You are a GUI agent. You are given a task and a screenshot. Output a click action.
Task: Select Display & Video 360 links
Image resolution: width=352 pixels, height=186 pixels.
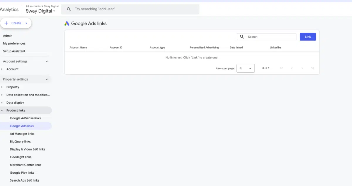28,149
